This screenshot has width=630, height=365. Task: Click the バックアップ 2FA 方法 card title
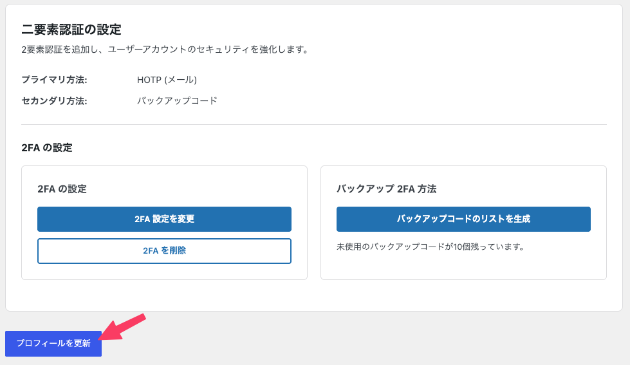(x=387, y=189)
